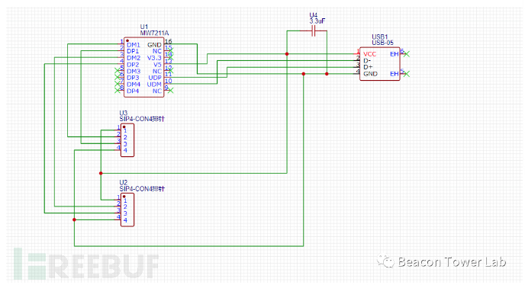Click the no-connect X on USB pin 6
The height and width of the screenshot is (285, 525).
tap(407, 54)
